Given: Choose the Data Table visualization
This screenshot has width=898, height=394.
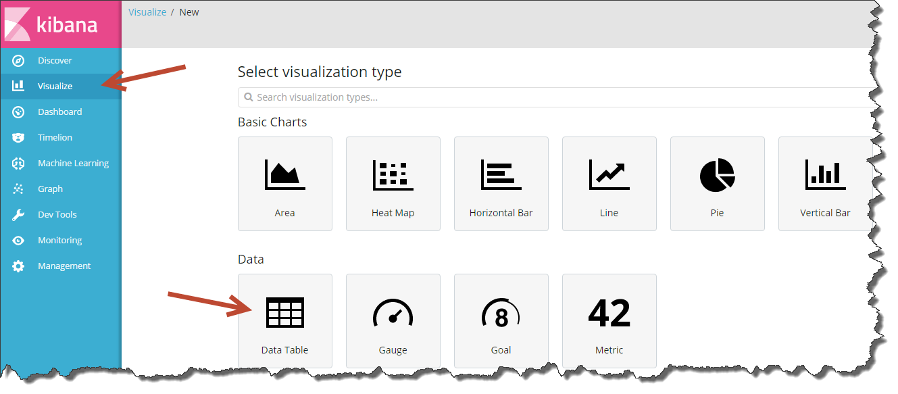Looking at the screenshot, I should tap(284, 321).
